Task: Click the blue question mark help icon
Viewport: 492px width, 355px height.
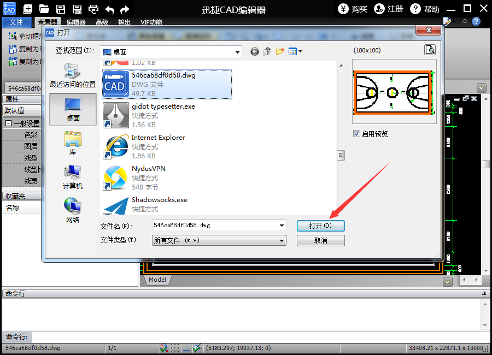Action: pos(476,21)
